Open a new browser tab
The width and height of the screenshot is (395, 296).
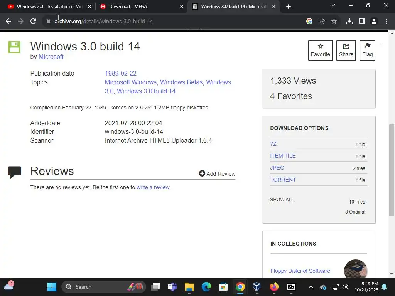pyautogui.click(x=289, y=7)
